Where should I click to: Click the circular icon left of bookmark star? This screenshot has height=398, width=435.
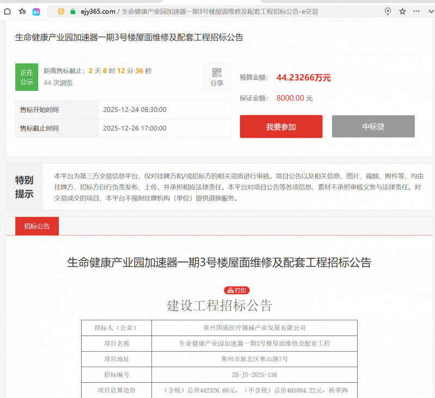click(388, 11)
